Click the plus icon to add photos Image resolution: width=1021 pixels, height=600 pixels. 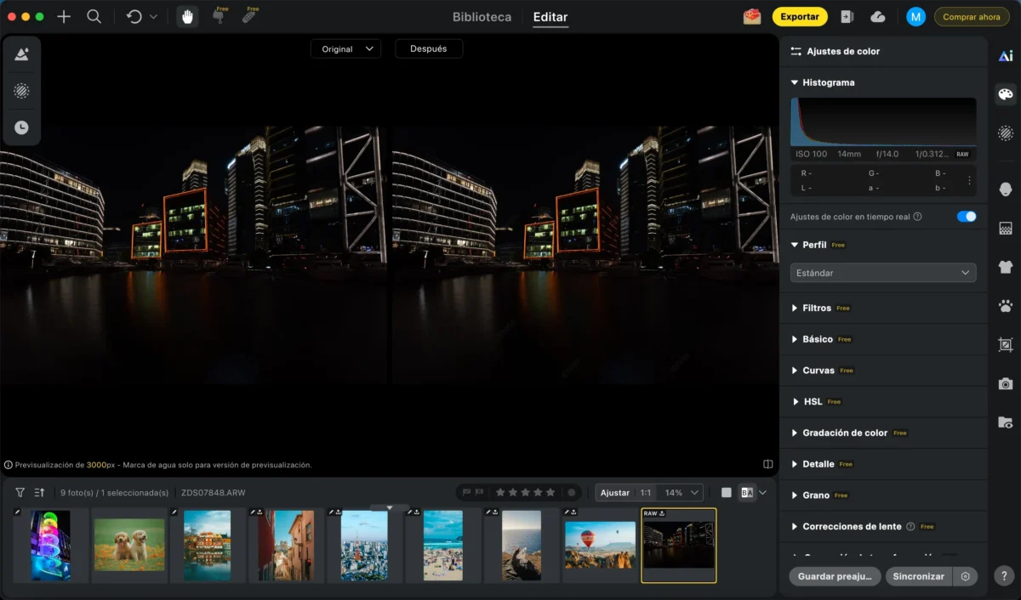64,17
